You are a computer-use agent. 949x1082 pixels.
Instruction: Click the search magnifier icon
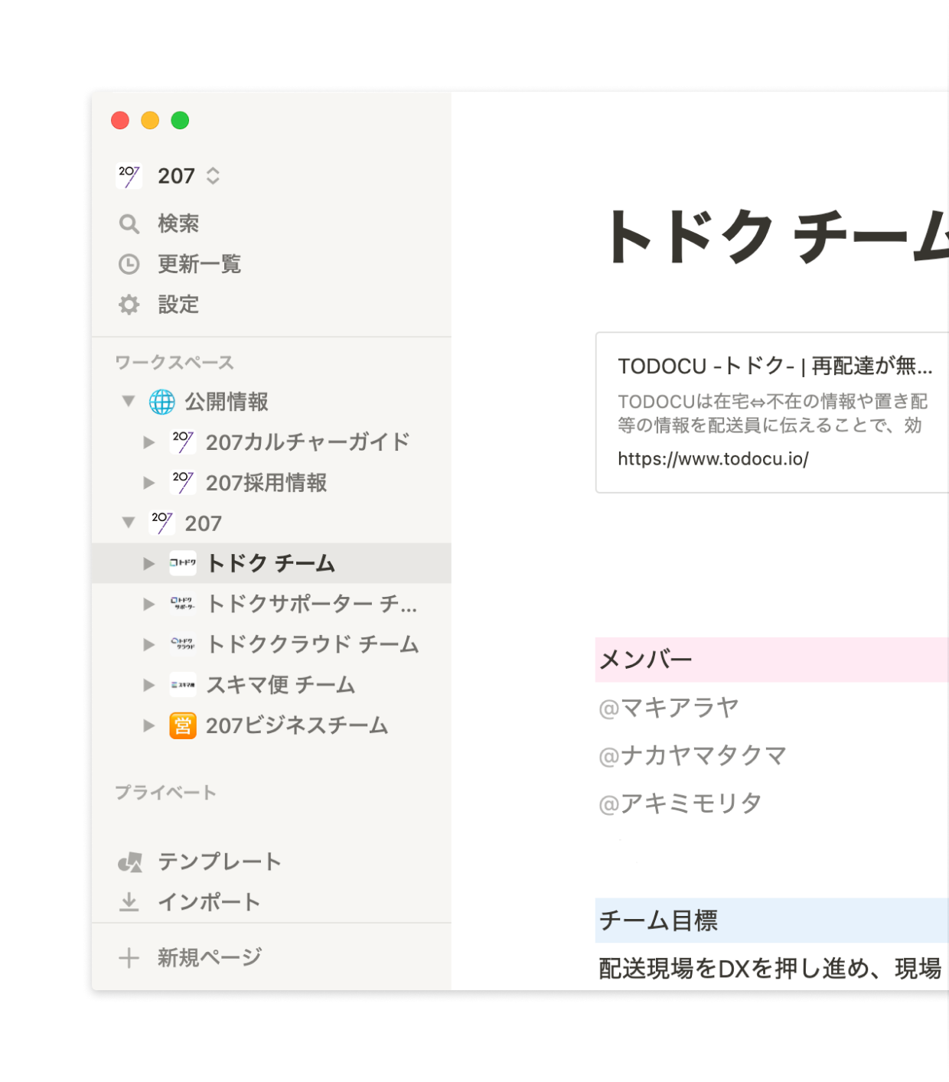coord(129,223)
